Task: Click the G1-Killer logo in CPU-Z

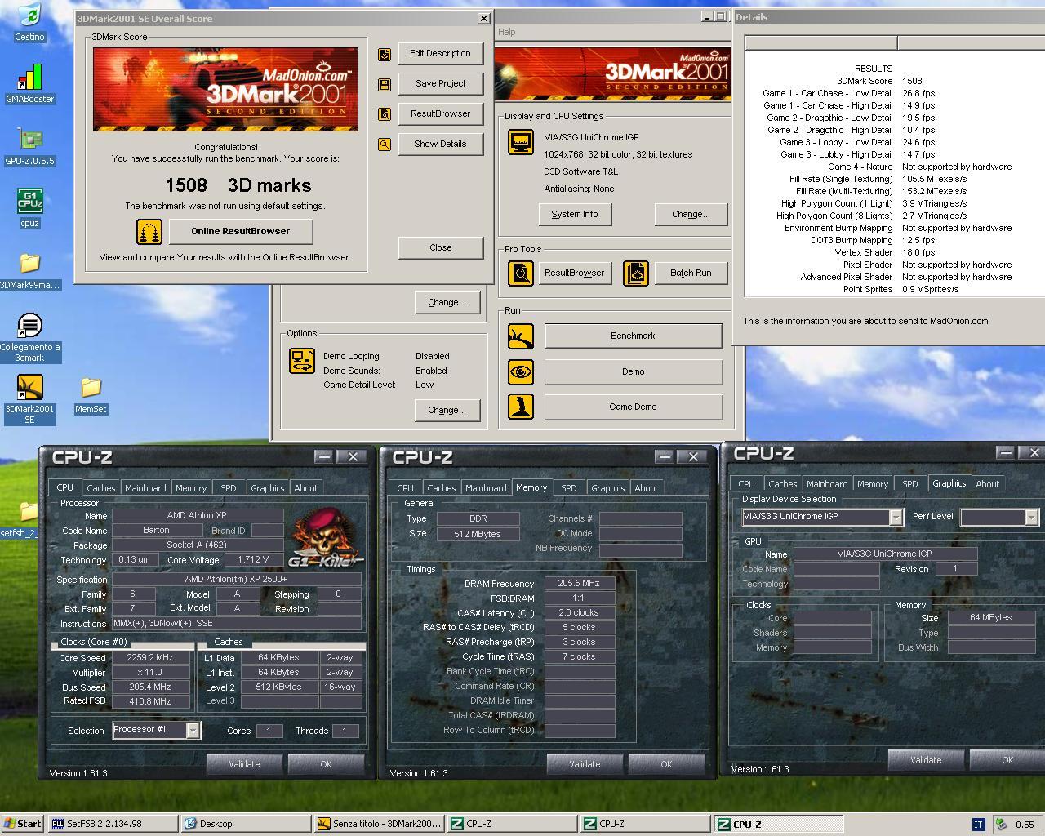Action: tap(325, 536)
